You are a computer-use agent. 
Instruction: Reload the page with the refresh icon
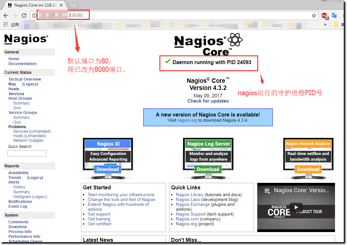tap(24, 16)
